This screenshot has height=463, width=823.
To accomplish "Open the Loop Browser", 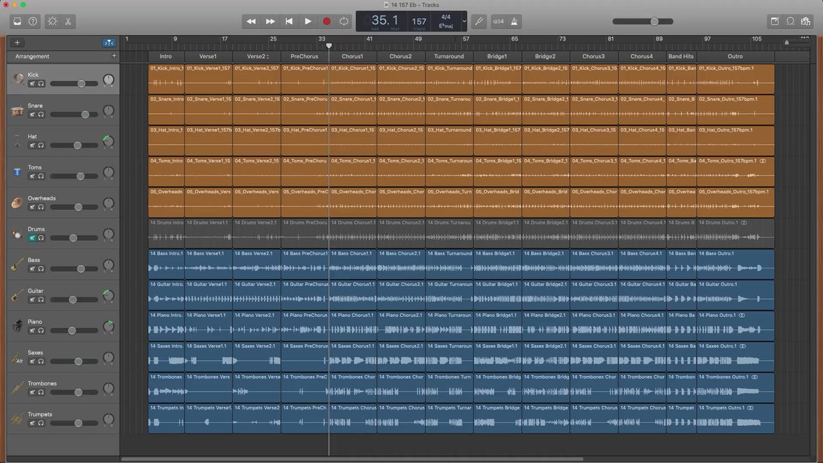I will 790,21.
